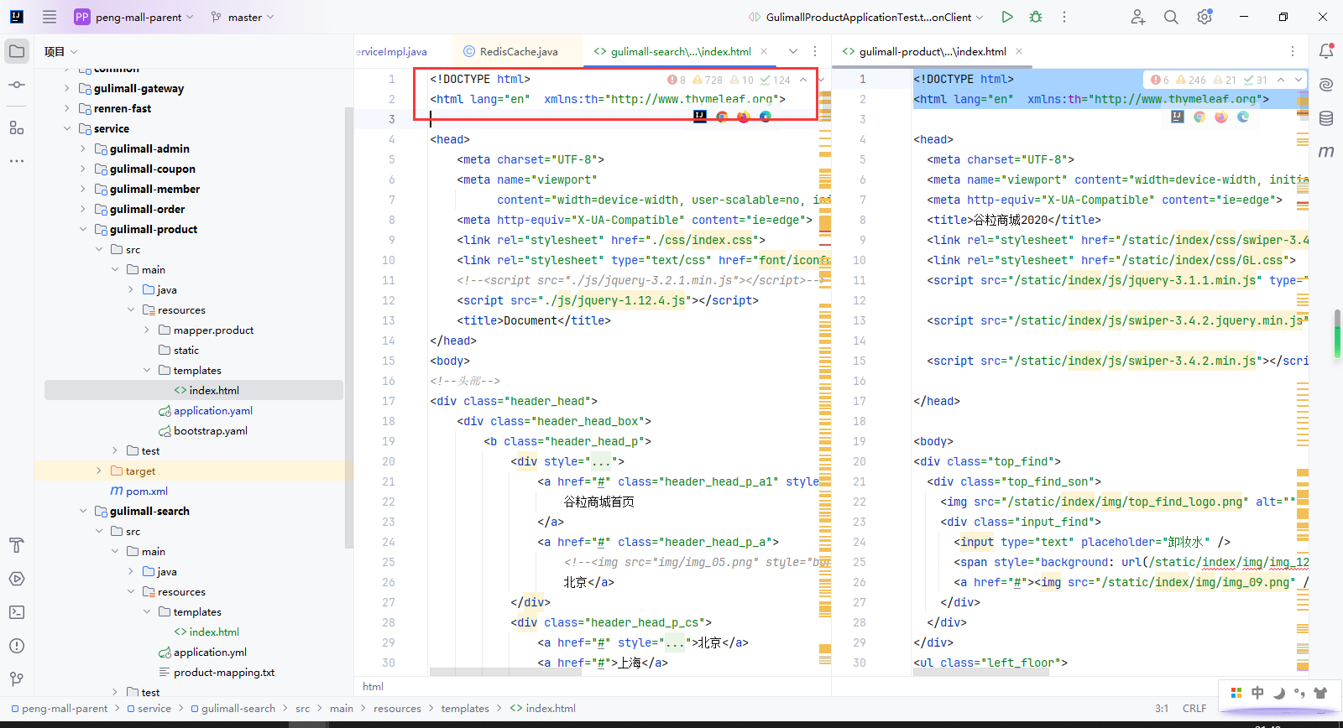Viewport: 1343px width, 728px height.
Task: Close the gulimall-product index.html tab
Action: (x=1019, y=51)
